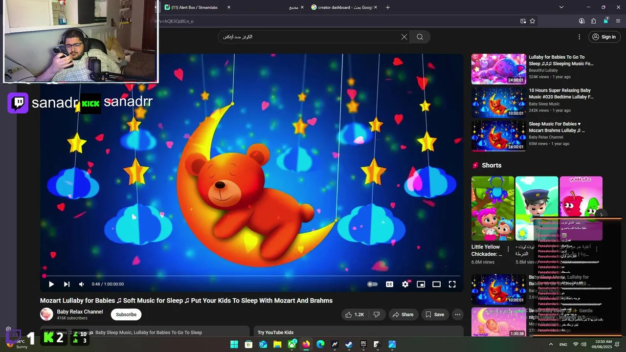Subscribe to Baby Relax Channel
The height and width of the screenshot is (352, 626).
pyautogui.click(x=126, y=314)
